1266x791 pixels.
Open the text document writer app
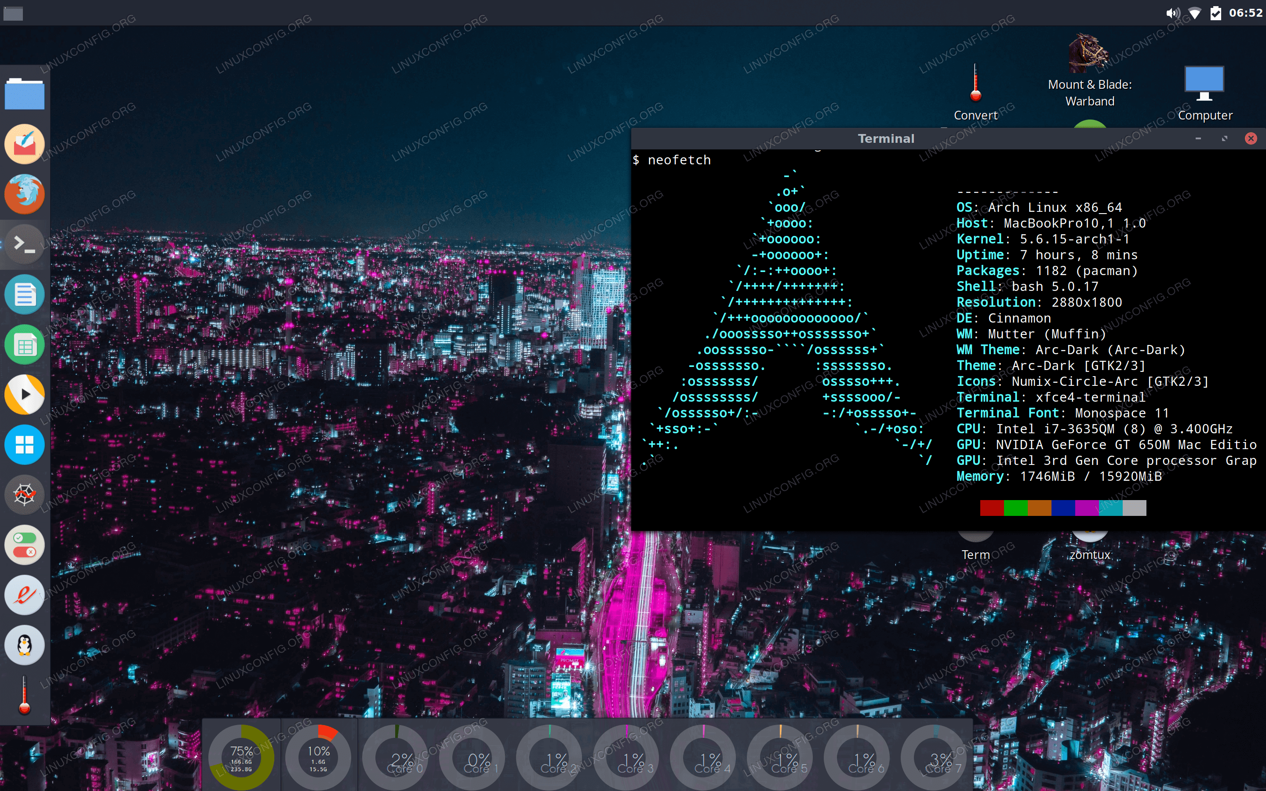pos(24,294)
